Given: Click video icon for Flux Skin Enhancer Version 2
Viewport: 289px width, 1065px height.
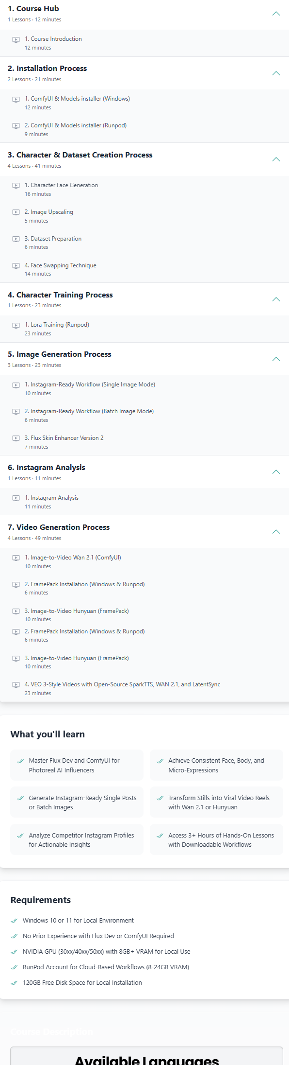Looking at the screenshot, I should pyautogui.click(x=16, y=438).
